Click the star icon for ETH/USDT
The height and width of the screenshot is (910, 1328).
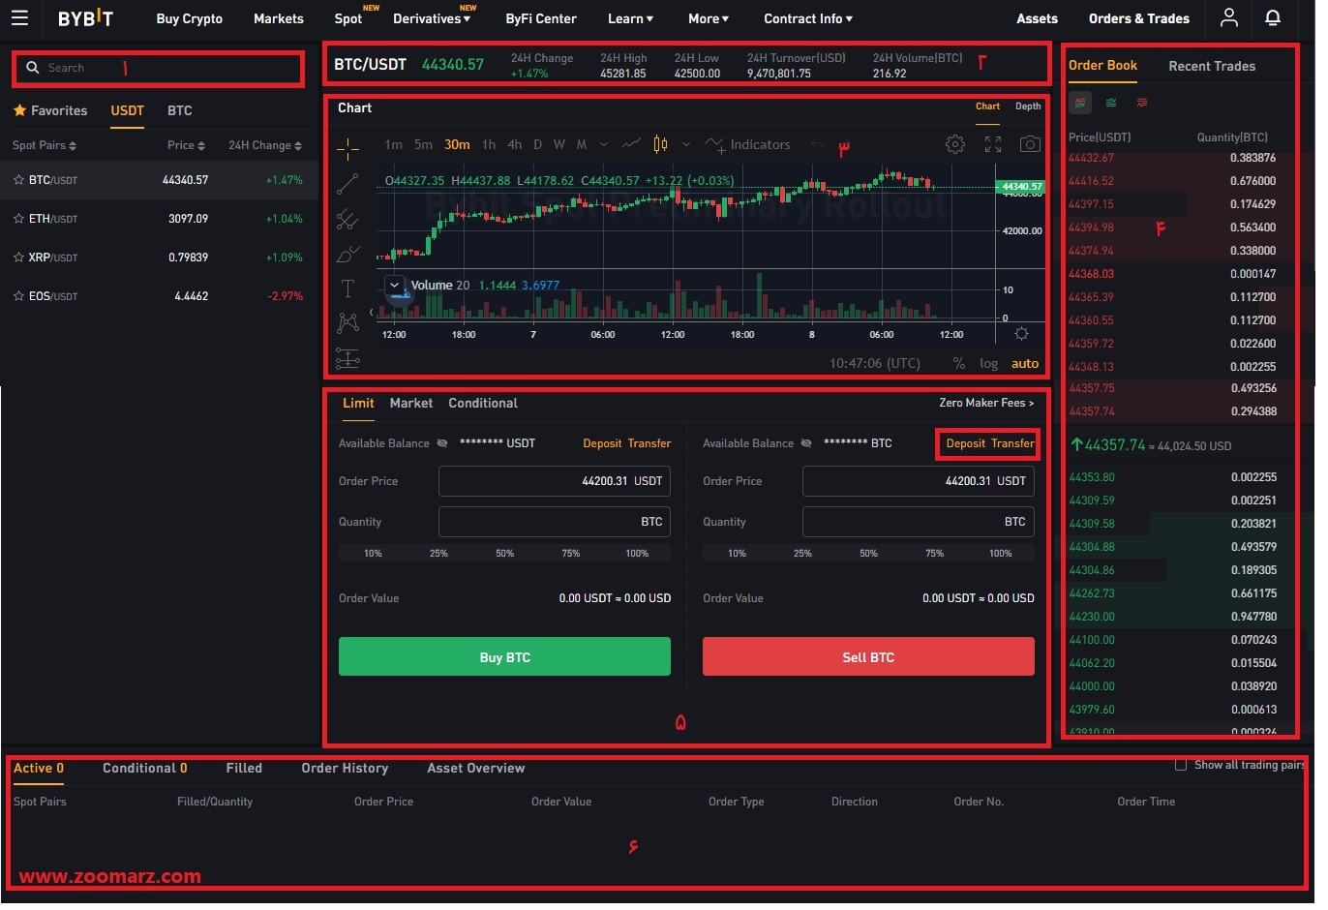click(x=18, y=221)
